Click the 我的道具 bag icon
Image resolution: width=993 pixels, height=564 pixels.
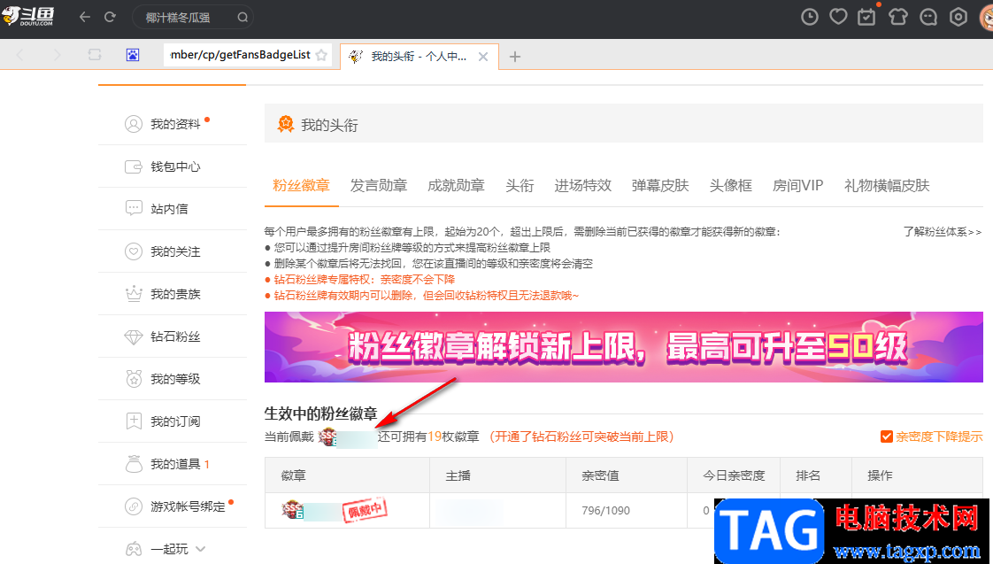[x=134, y=464]
